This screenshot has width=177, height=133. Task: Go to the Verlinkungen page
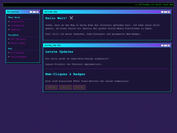pos(19,57)
